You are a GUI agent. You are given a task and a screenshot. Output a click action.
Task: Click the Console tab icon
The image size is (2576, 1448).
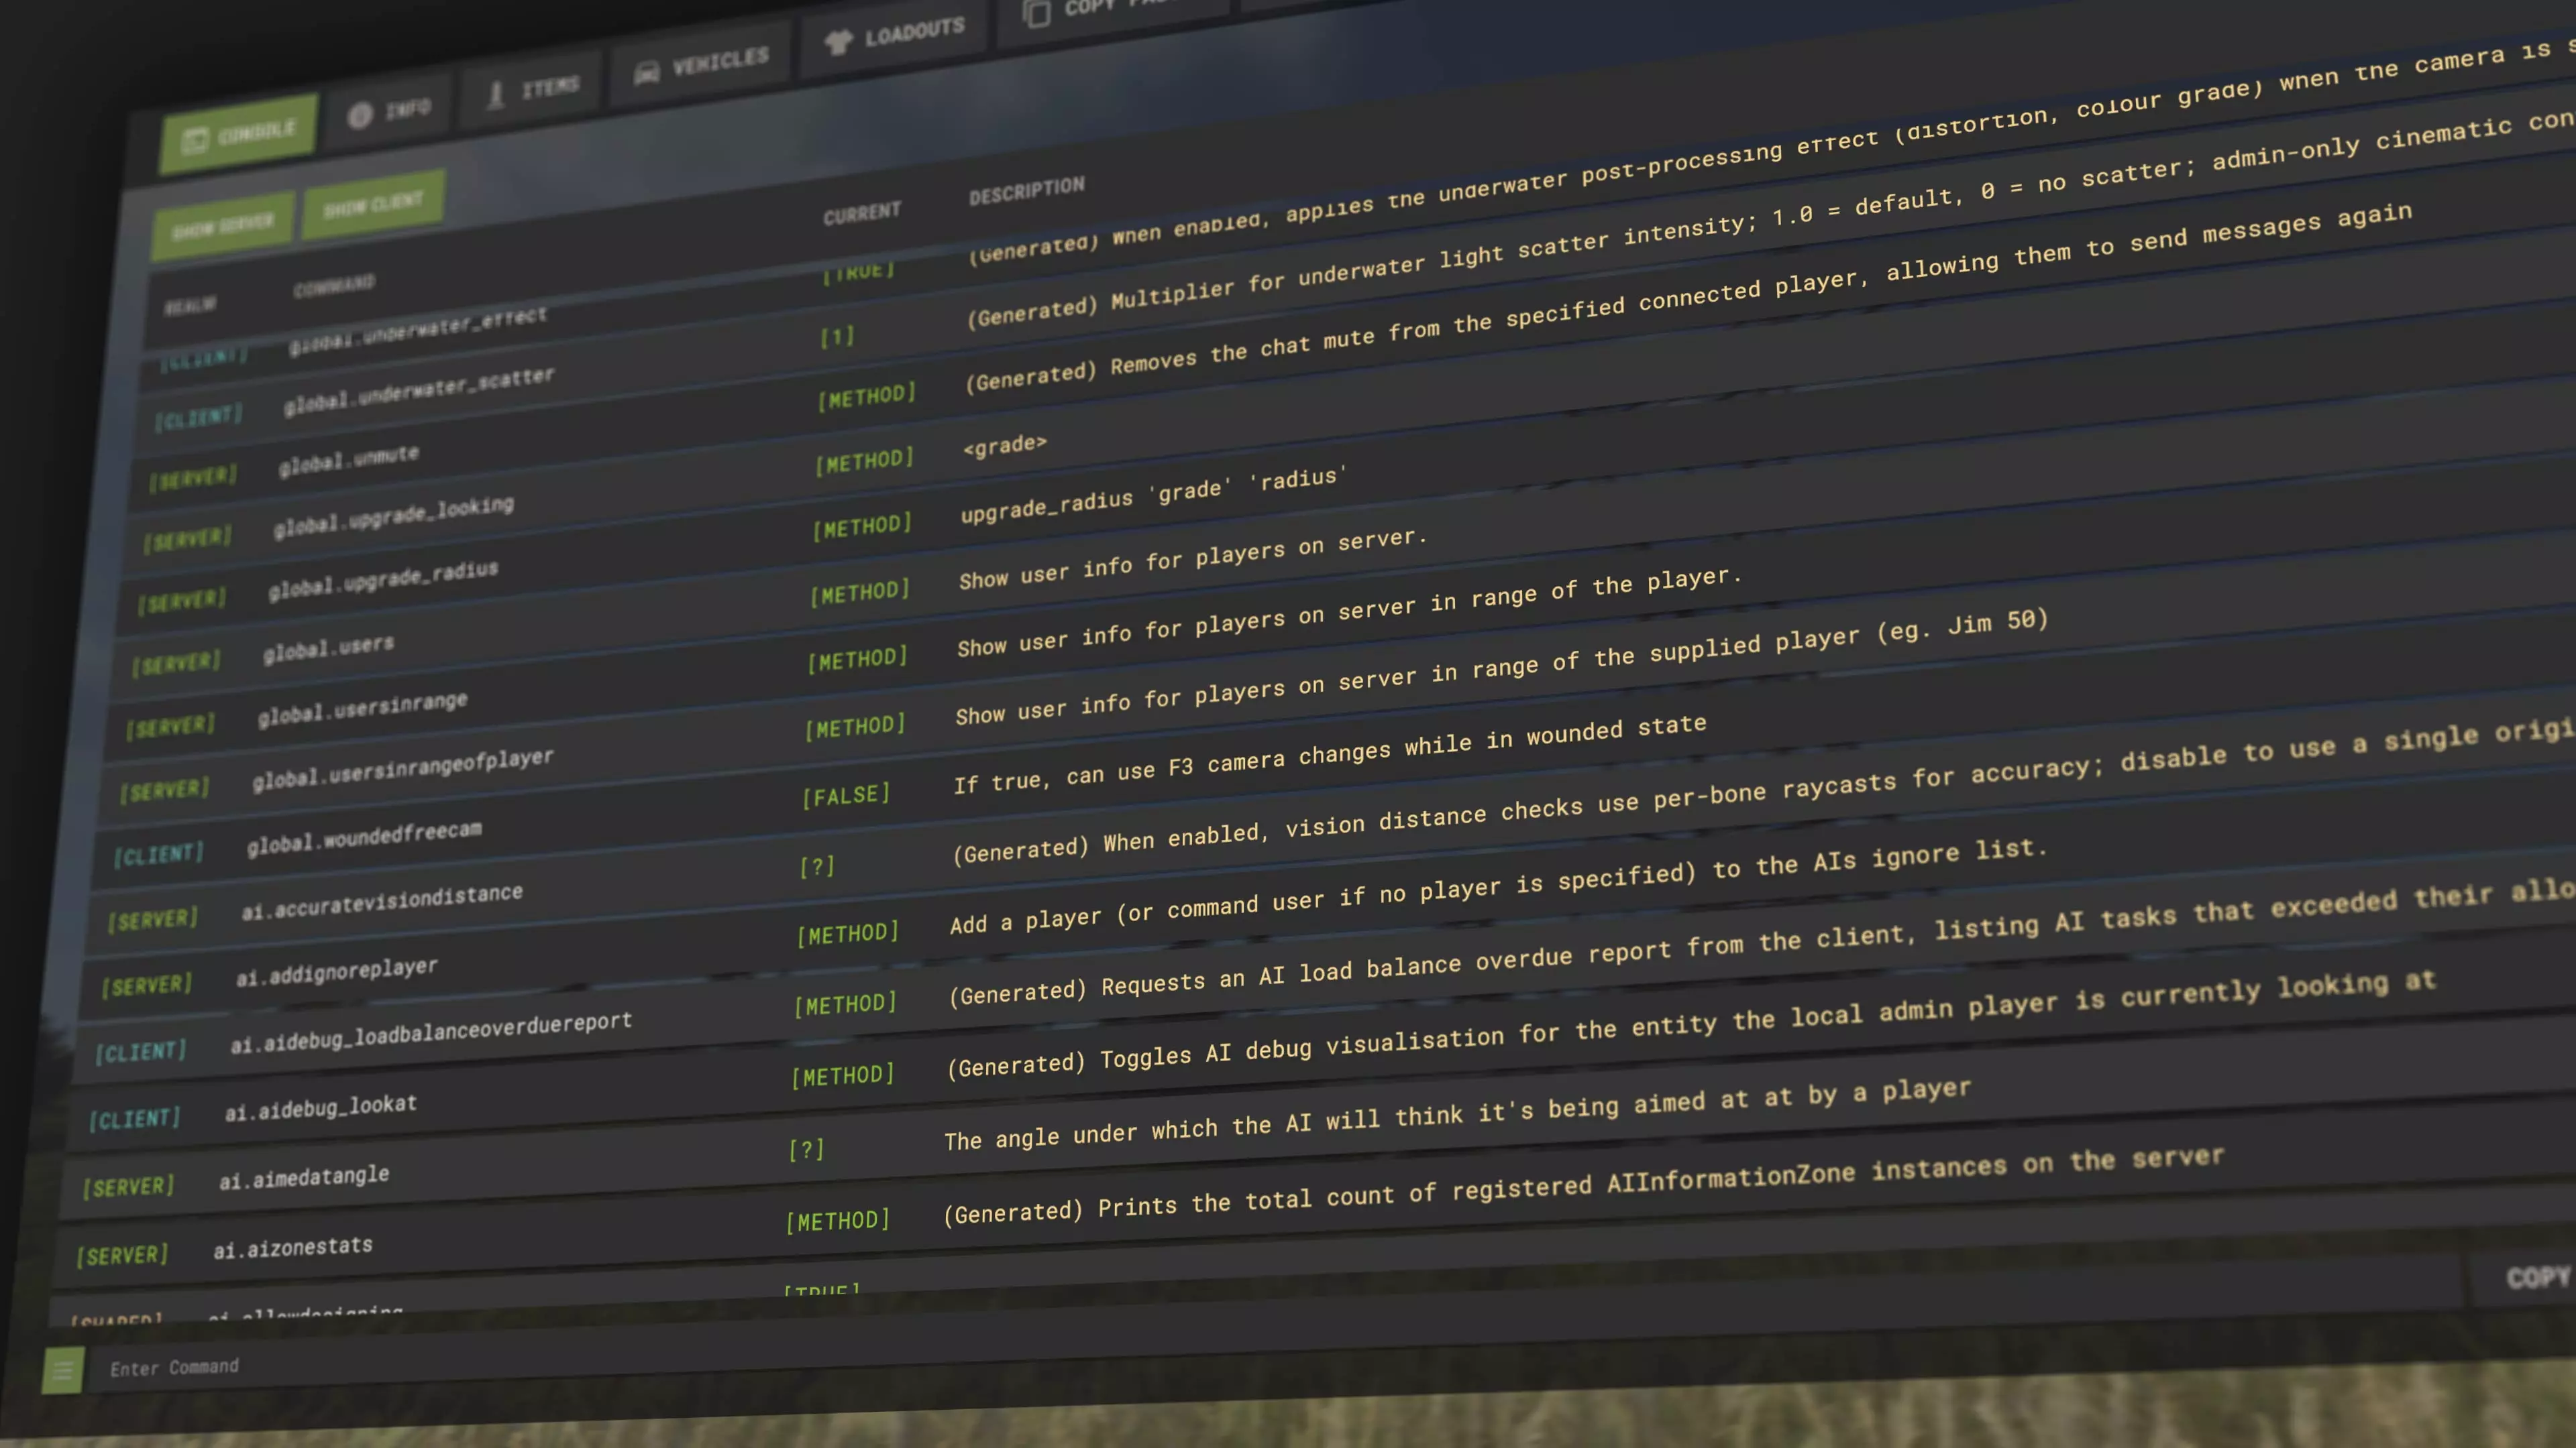point(195,141)
